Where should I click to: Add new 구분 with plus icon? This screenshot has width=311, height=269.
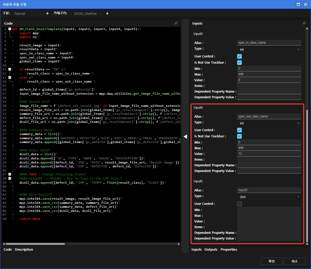[x=47, y=13]
